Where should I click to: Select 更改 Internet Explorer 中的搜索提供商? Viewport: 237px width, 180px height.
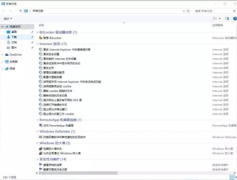(67, 50)
